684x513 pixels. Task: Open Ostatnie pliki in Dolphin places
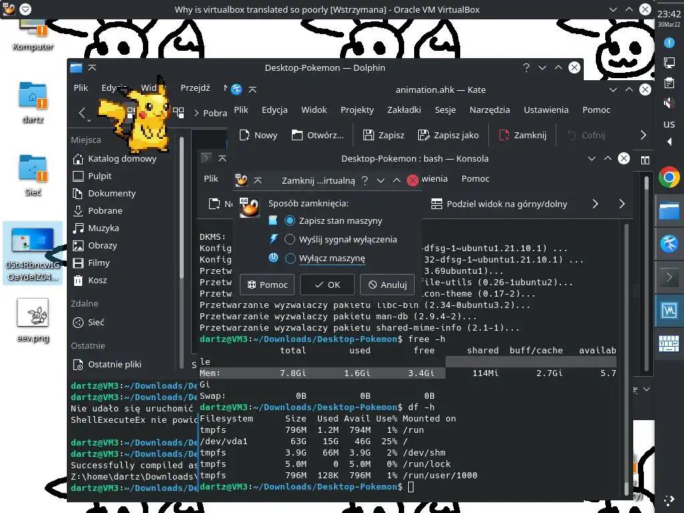pyautogui.click(x=106, y=365)
